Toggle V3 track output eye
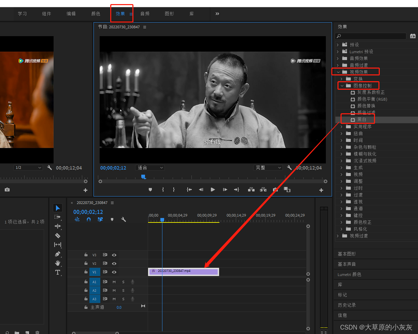This screenshot has height=334, width=418. pyautogui.click(x=114, y=255)
